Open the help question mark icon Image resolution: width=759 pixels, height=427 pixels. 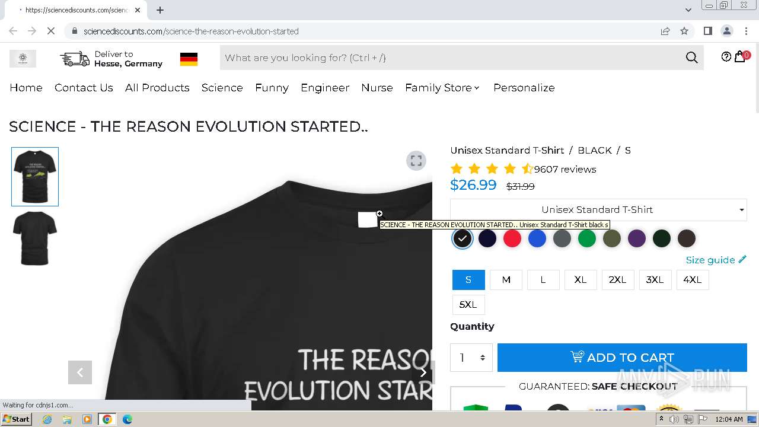coord(726,57)
